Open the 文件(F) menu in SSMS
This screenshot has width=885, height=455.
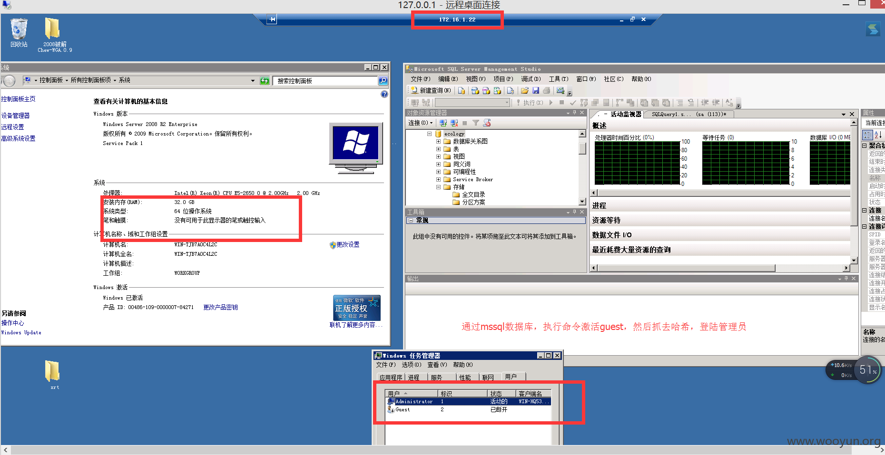coord(420,79)
